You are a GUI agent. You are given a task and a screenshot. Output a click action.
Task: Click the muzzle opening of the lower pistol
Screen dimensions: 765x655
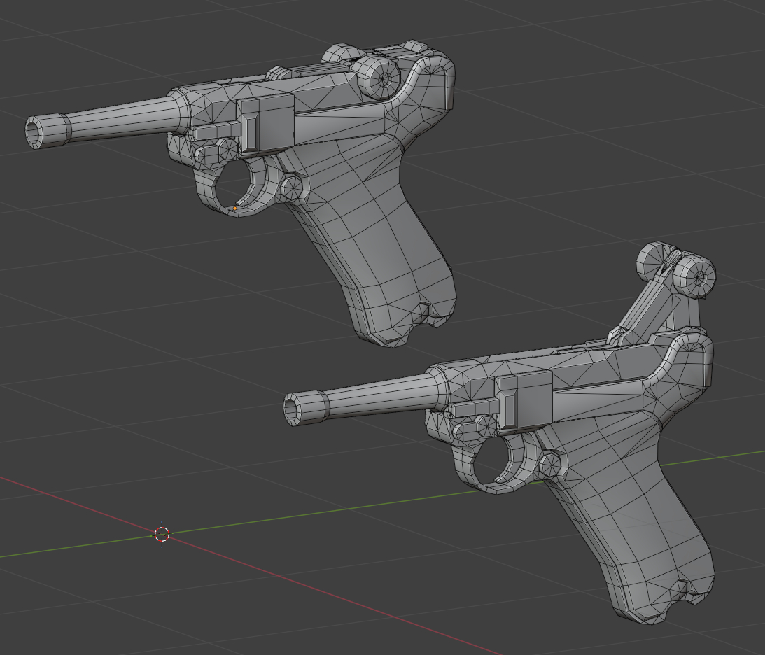pyautogui.click(x=291, y=408)
